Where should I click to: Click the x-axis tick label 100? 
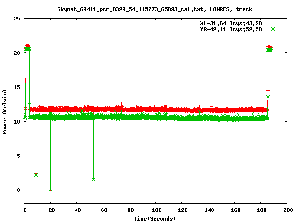click(157, 210)
